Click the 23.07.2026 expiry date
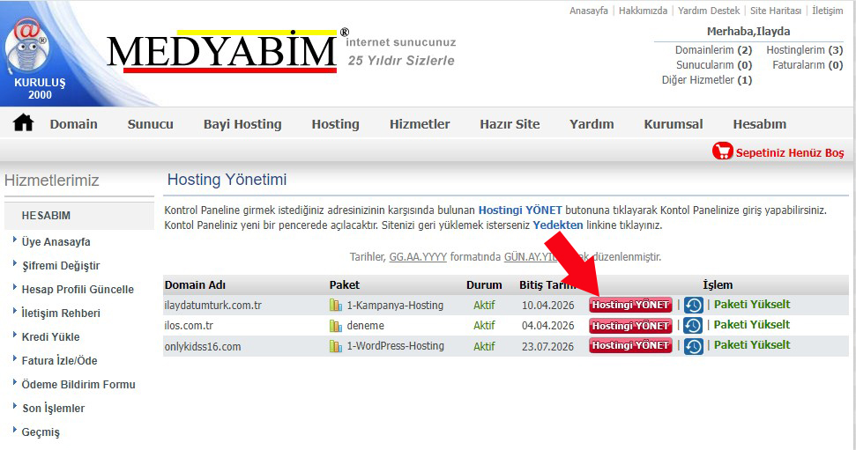The image size is (856, 450). [547, 346]
